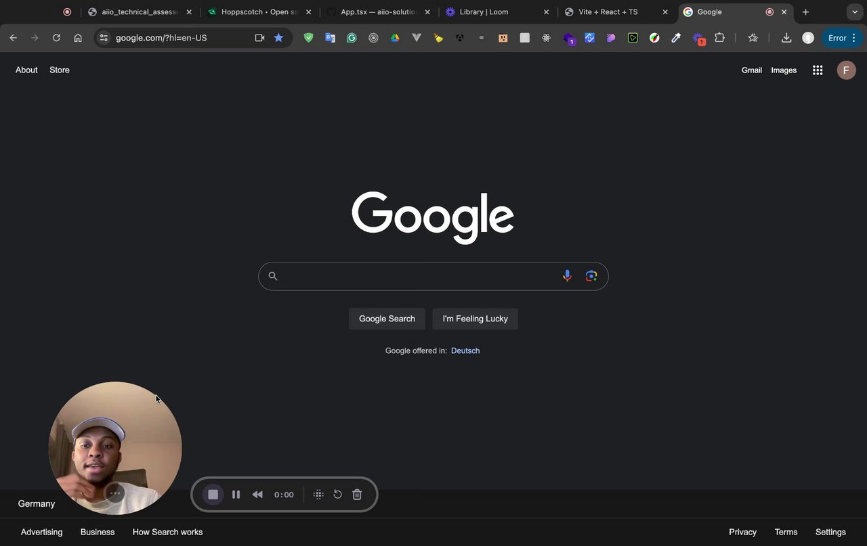Go back with the browser back arrow
The height and width of the screenshot is (546, 867).
coord(13,38)
